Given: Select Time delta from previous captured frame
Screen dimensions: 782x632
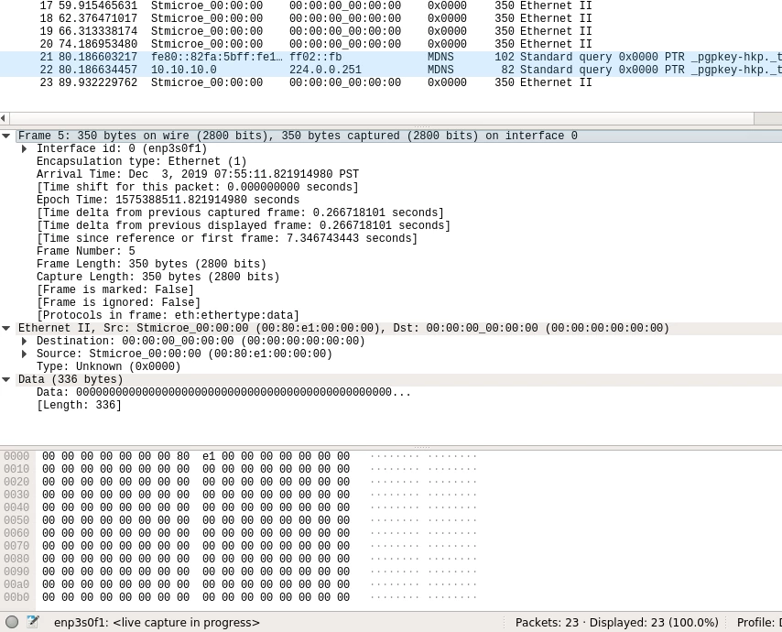Looking at the screenshot, I should (240, 213).
